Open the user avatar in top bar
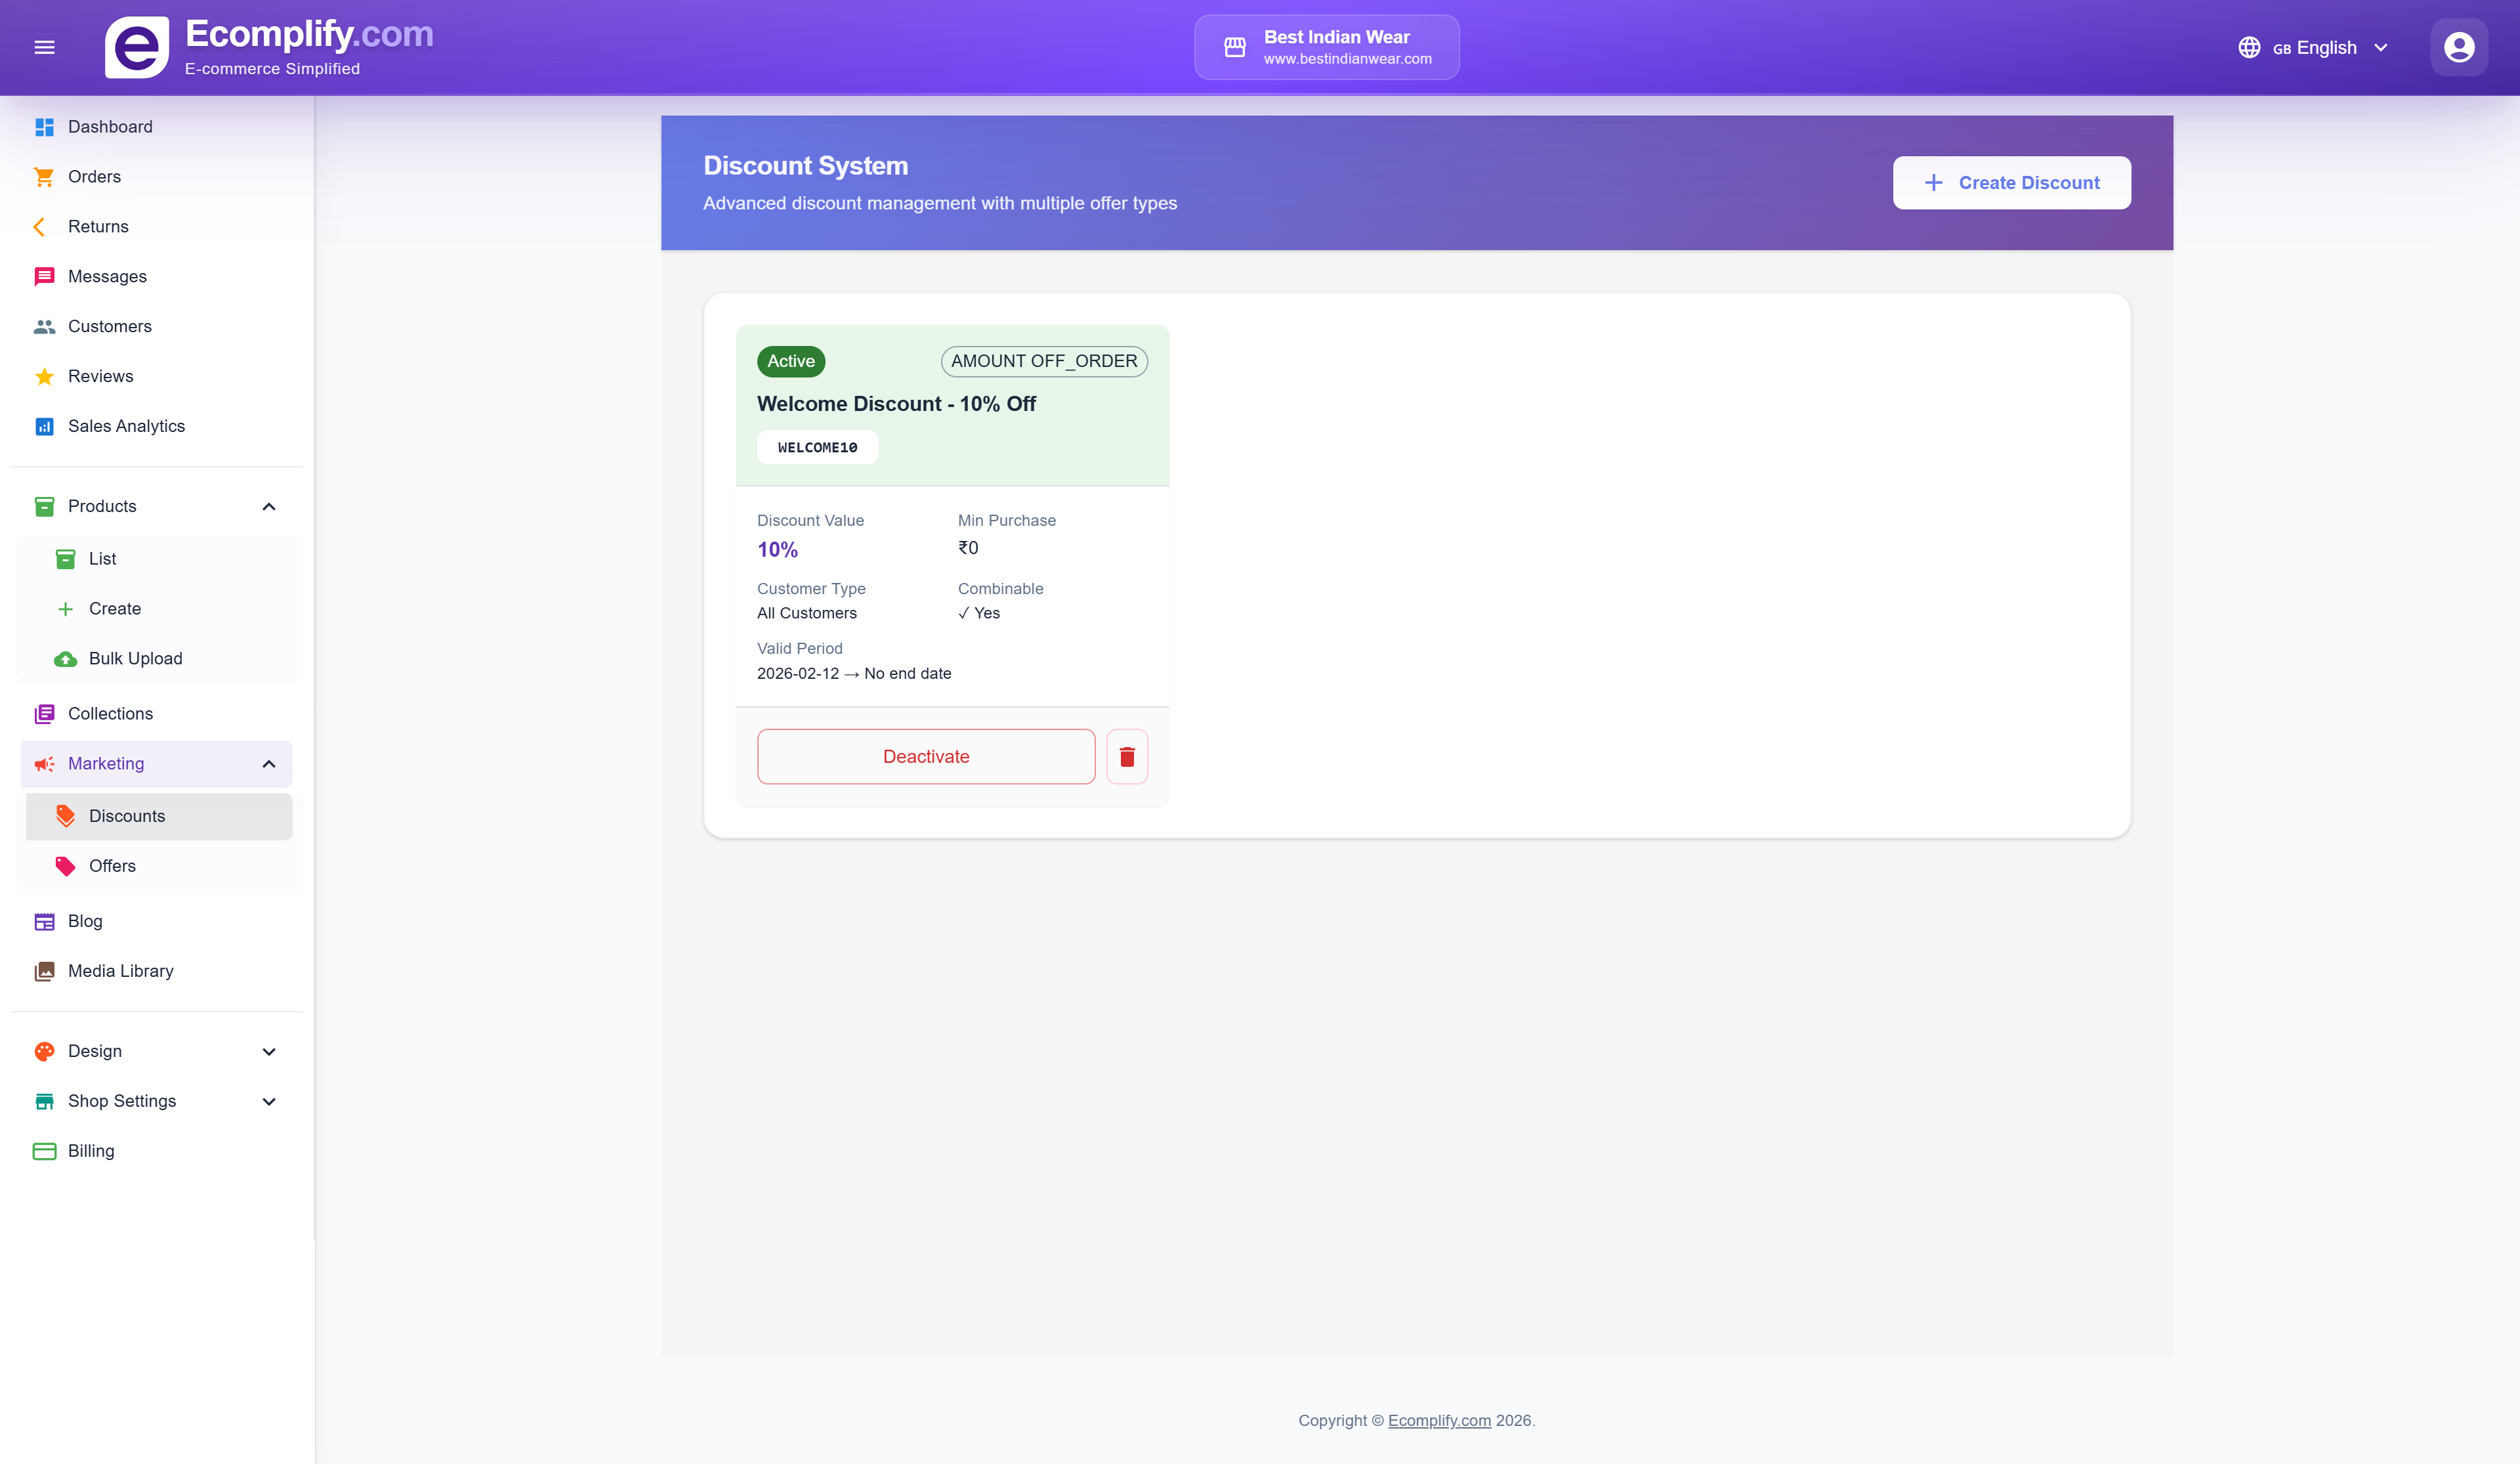 click(x=2458, y=46)
